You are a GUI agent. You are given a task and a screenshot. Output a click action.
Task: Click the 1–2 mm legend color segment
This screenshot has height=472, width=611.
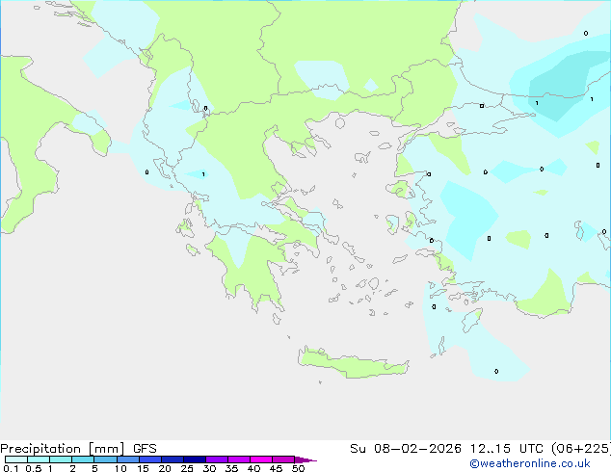coord(61,459)
